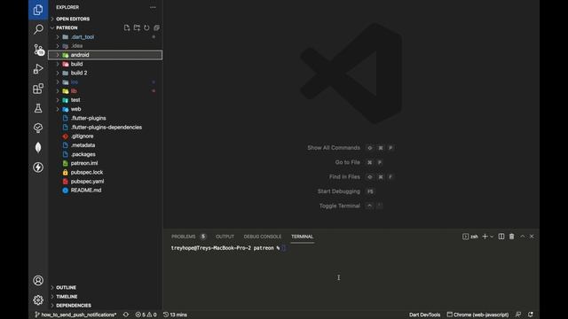
Task: Open the MongoDB leaf view
Action: pyautogui.click(x=38, y=148)
